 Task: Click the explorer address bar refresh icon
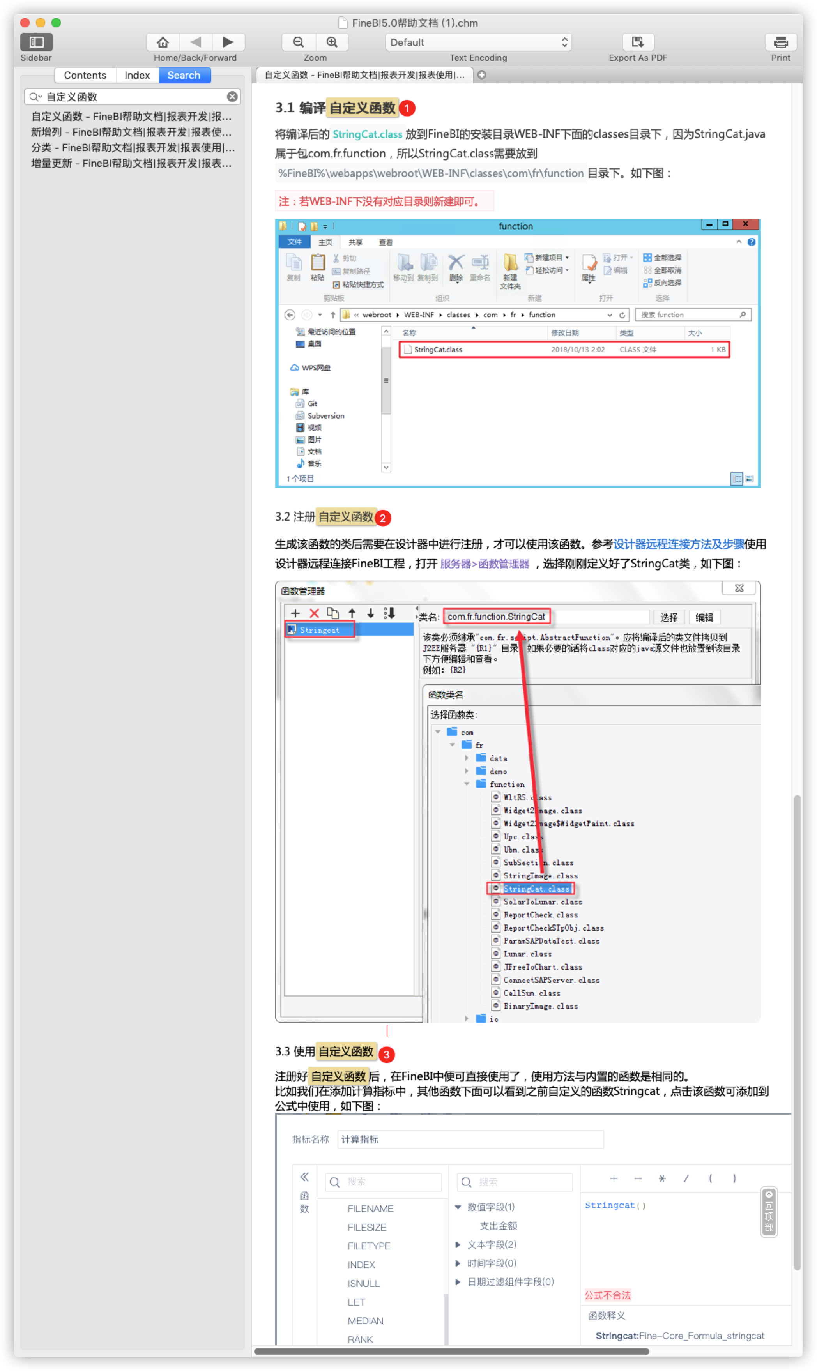622,315
